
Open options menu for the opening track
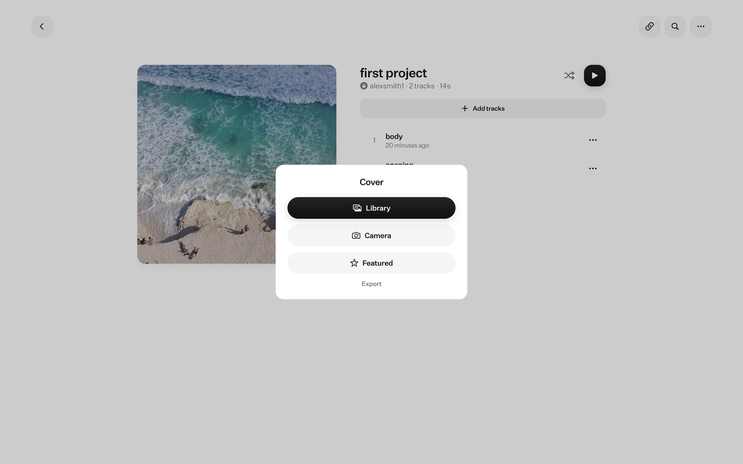click(x=592, y=169)
